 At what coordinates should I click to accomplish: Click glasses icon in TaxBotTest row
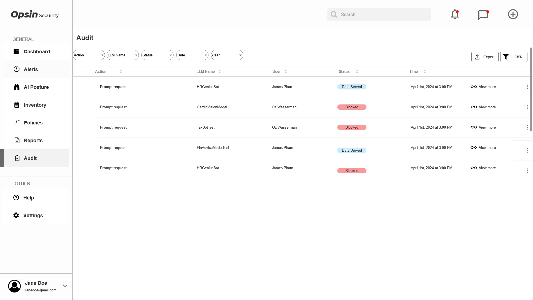point(474,127)
